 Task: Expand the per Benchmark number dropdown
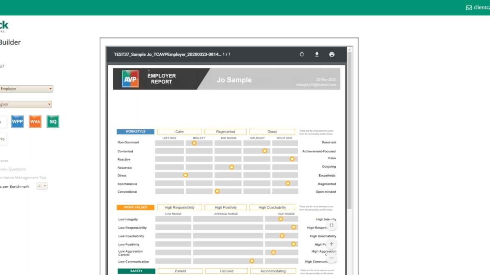(42, 186)
